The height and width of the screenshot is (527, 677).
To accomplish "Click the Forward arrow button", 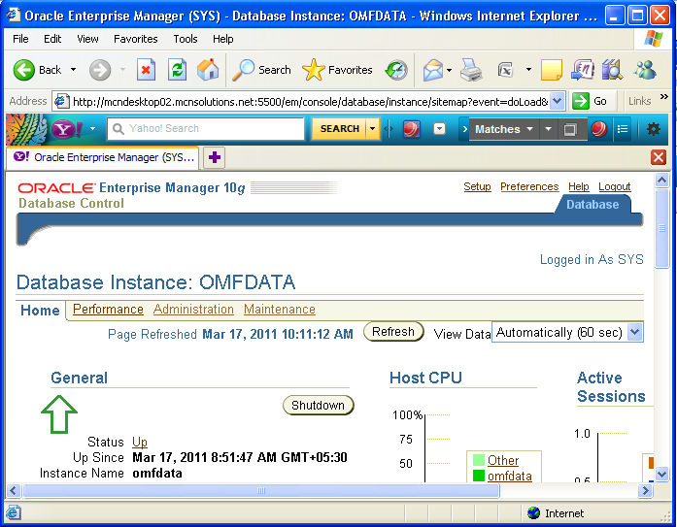I will pyautogui.click(x=100, y=70).
